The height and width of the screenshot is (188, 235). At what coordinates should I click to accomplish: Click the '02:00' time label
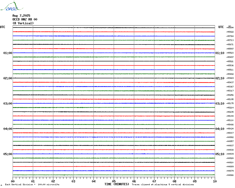(8, 78)
